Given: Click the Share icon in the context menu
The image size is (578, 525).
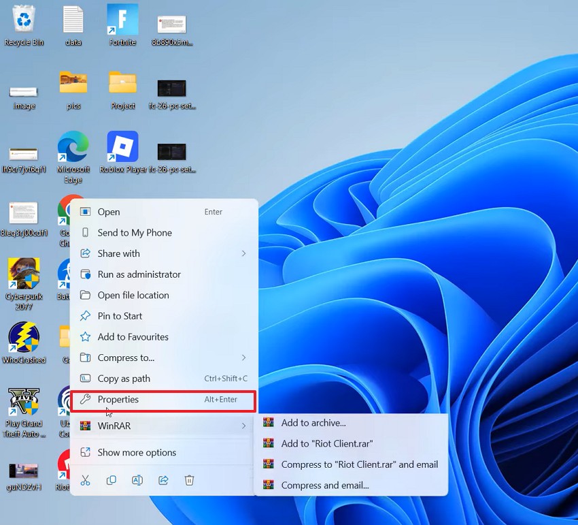Looking at the screenshot, I should [163, 480].
